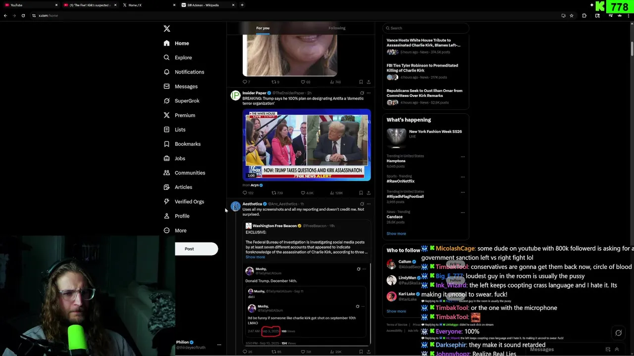Open Messages from the left sidebar
The height and width of the screenshot is (356, 634).
(181, 86)
